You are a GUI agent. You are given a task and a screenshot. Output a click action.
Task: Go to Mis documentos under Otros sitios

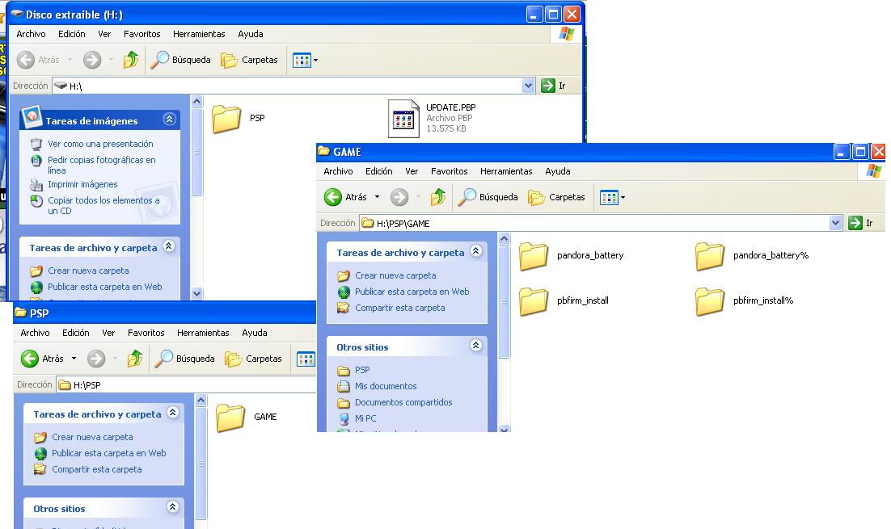click(x=386, y=387)
